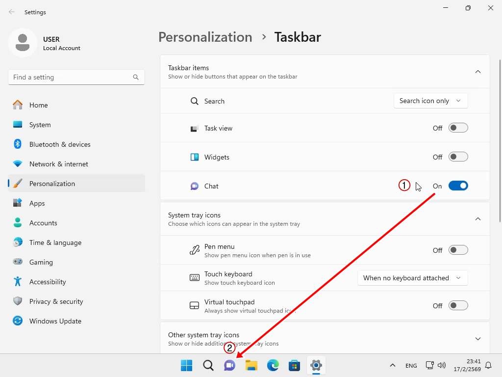Click the taskbar Search magnifier icon
Screen dimensions: 502x377
(x=208, y=365)
